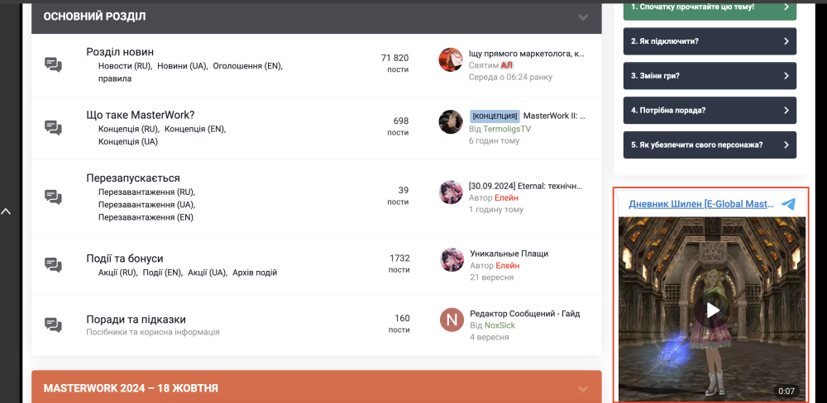
Task: Expand the left side panel arrow
Action: [x=6, y=211]
